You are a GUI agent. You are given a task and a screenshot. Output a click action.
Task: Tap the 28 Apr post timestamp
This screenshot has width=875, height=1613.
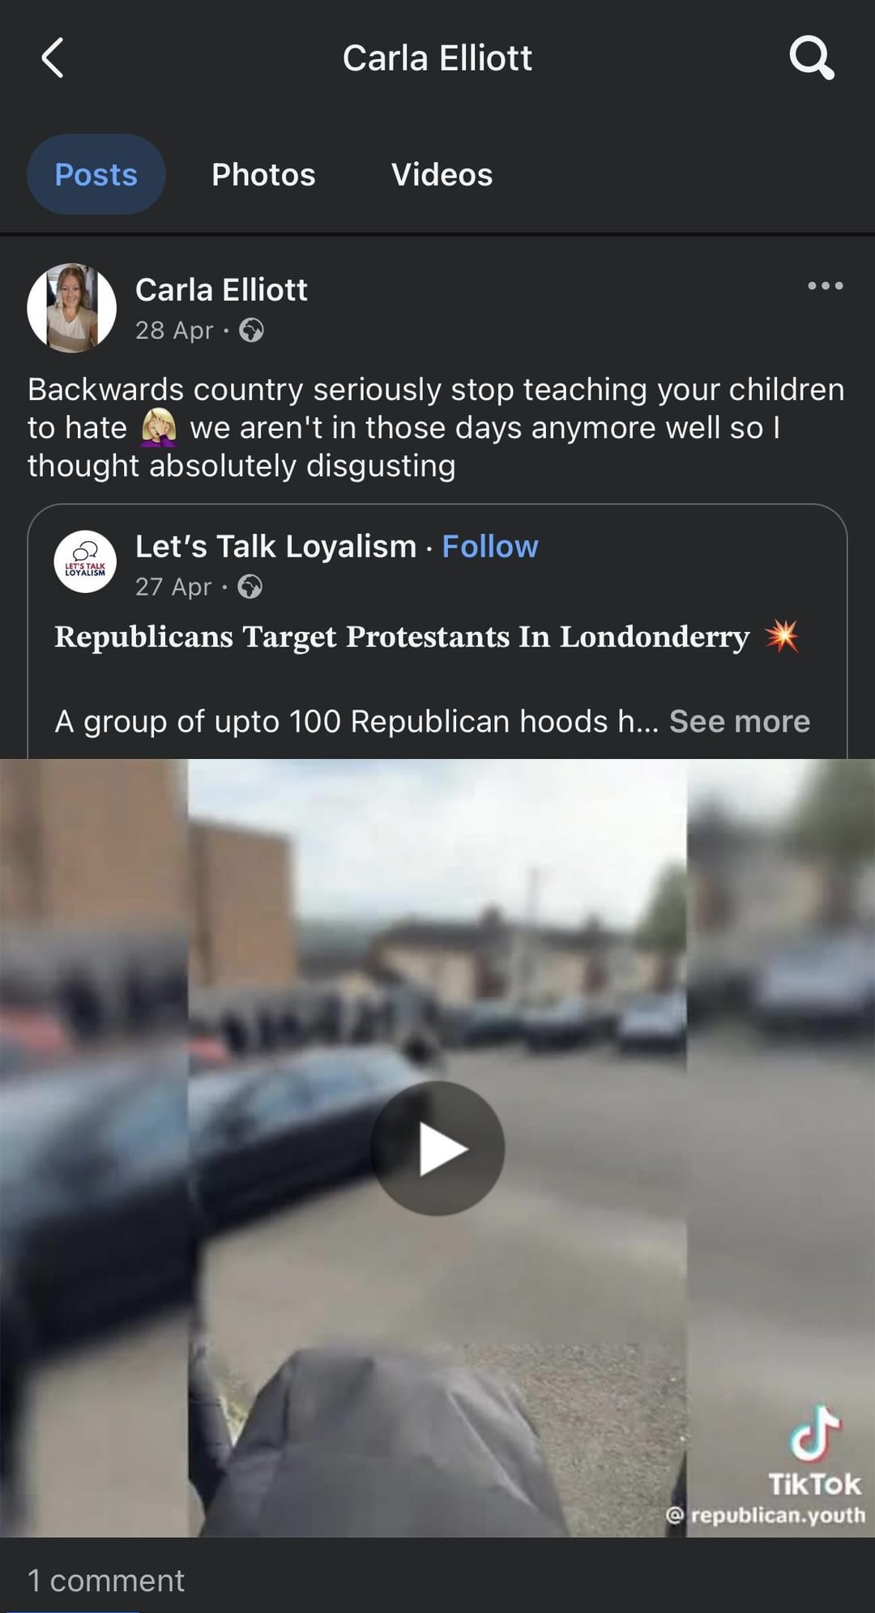[x=174, y=331]
